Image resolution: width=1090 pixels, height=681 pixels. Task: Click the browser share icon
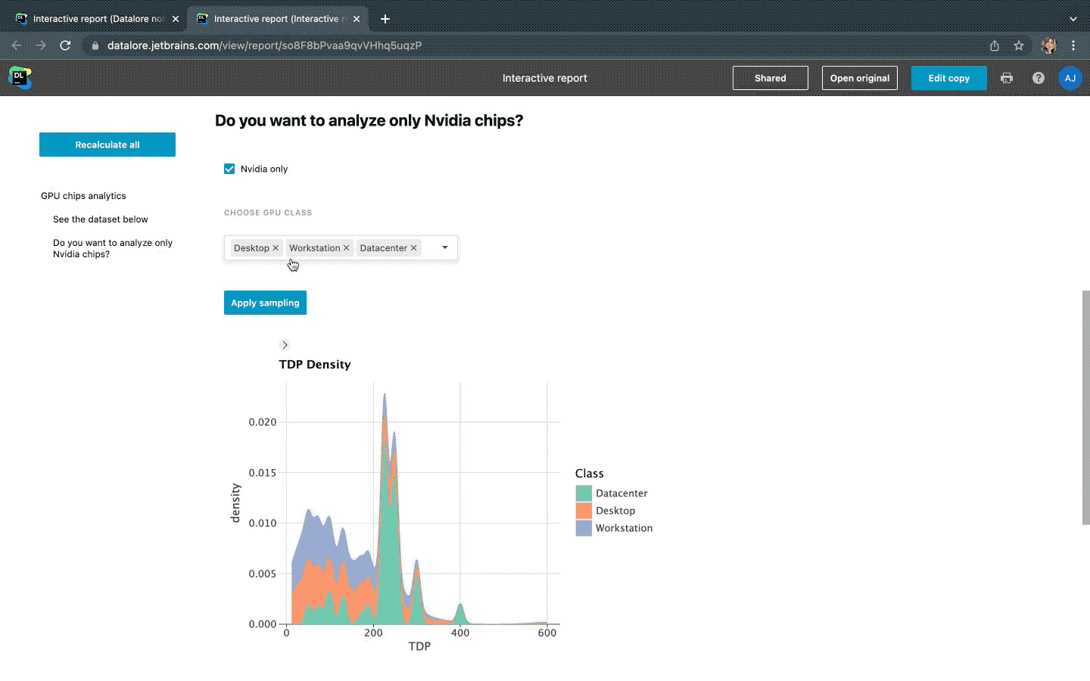[x=995, y=45]
